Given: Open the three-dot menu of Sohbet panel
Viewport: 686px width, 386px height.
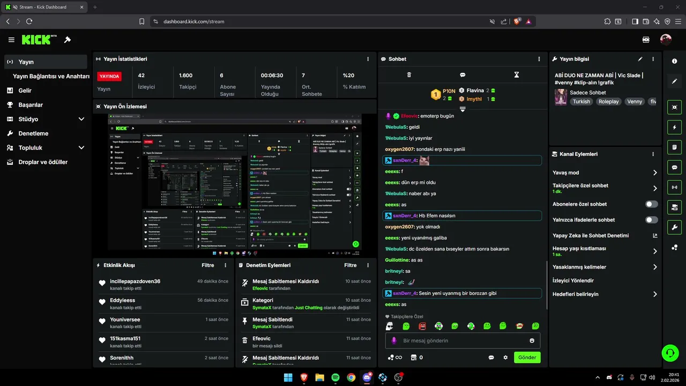Looking at the screenshot, I should pyautogui.click(x=539, y=59).
